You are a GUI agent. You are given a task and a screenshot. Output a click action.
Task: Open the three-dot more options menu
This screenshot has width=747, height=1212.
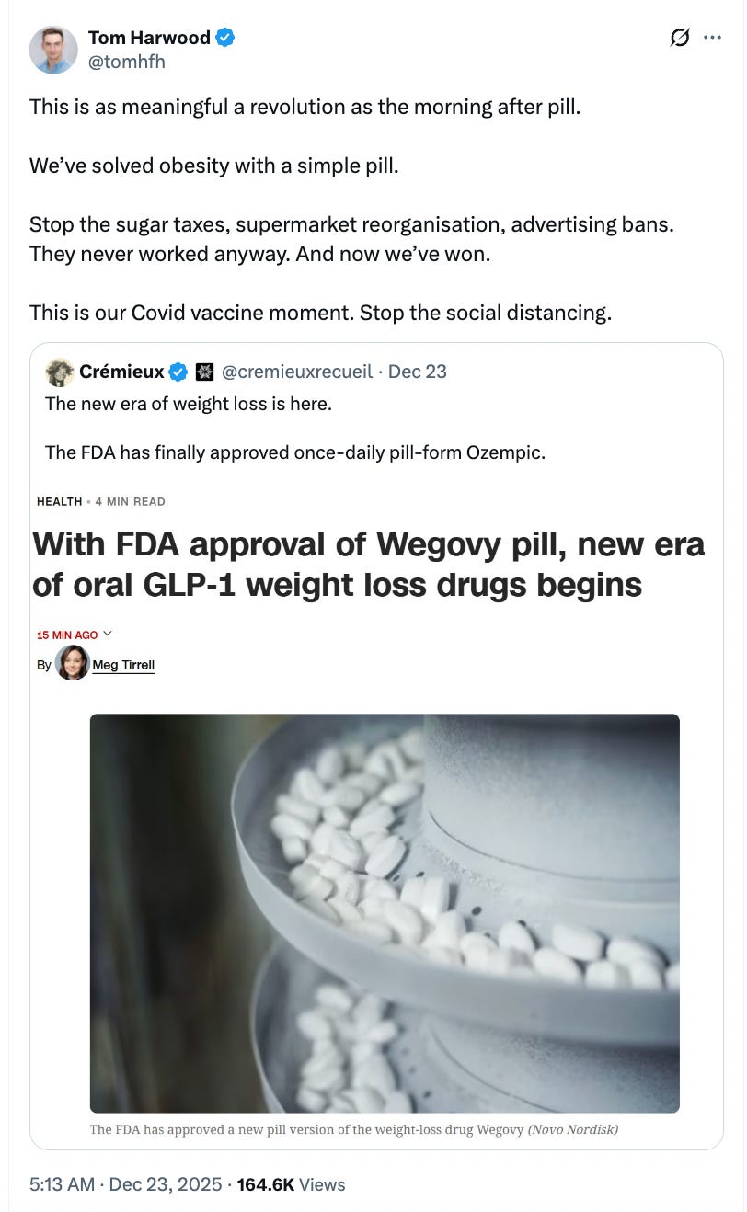coord(712,38)
